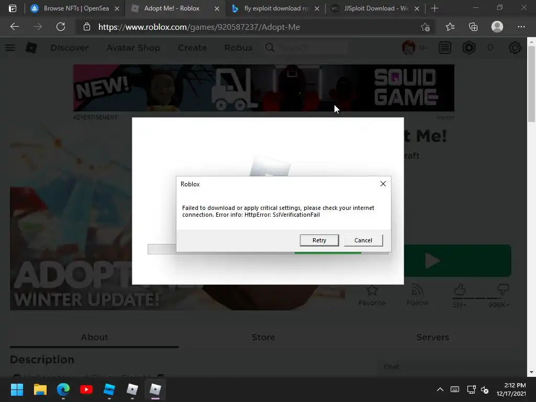
Task: Click the address bar URL
Action: (199, 27)
